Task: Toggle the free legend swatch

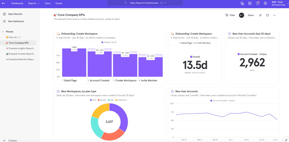Action: pyautogui.click(x=91, y=100)
